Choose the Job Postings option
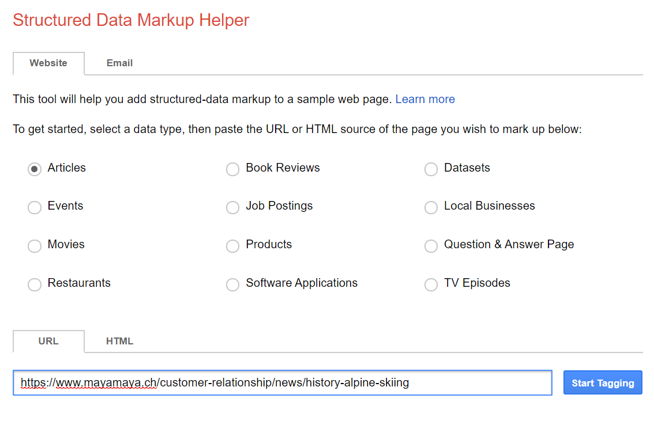Screen dimensions: 654x421 point(233,207)
